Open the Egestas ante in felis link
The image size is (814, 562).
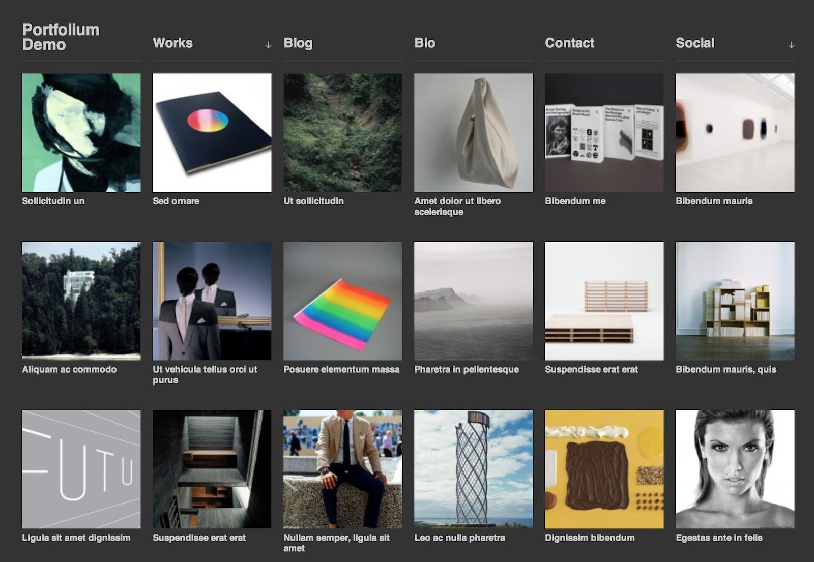pyautogui.click(x=719, y=538)
